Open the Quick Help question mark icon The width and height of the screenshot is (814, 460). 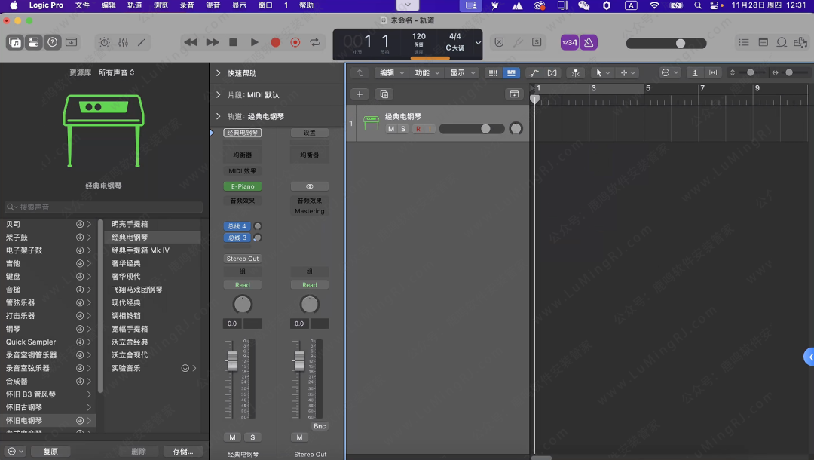(x=52, y=42)
